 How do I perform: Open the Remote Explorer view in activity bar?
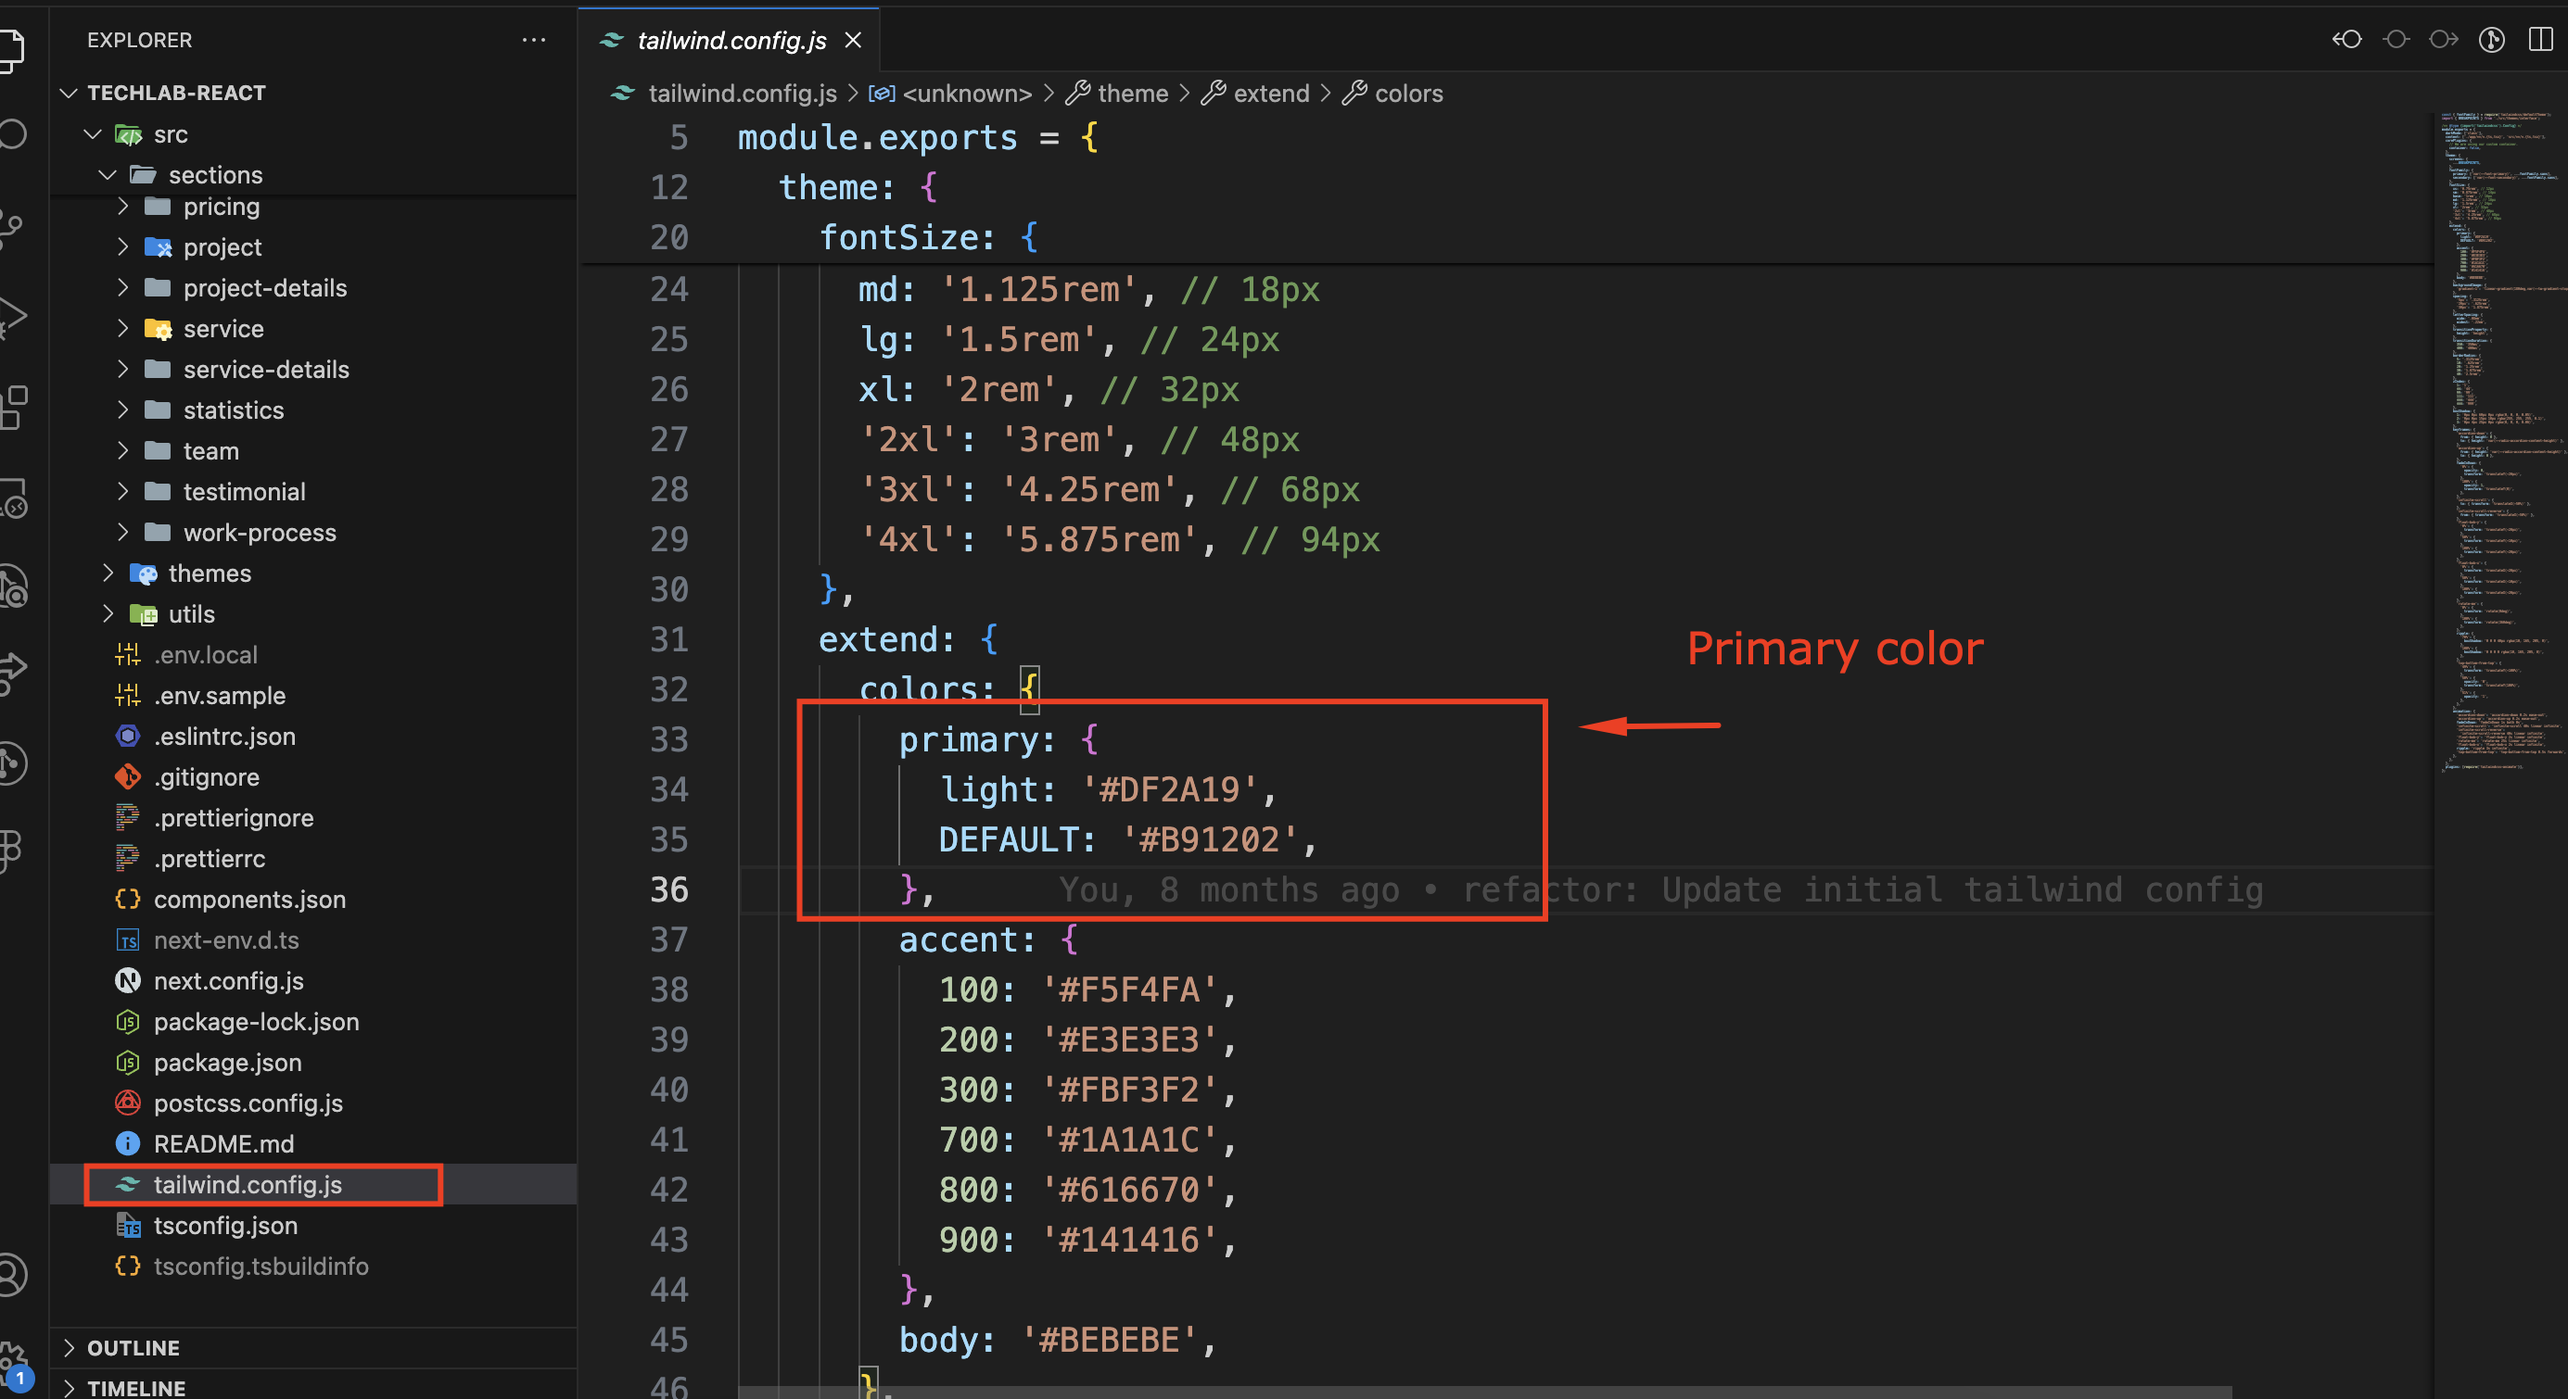tap(12, 498)
